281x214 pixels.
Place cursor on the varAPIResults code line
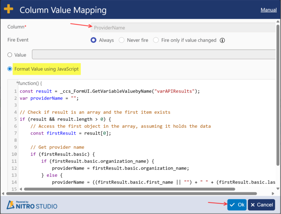tap(109, 91)
